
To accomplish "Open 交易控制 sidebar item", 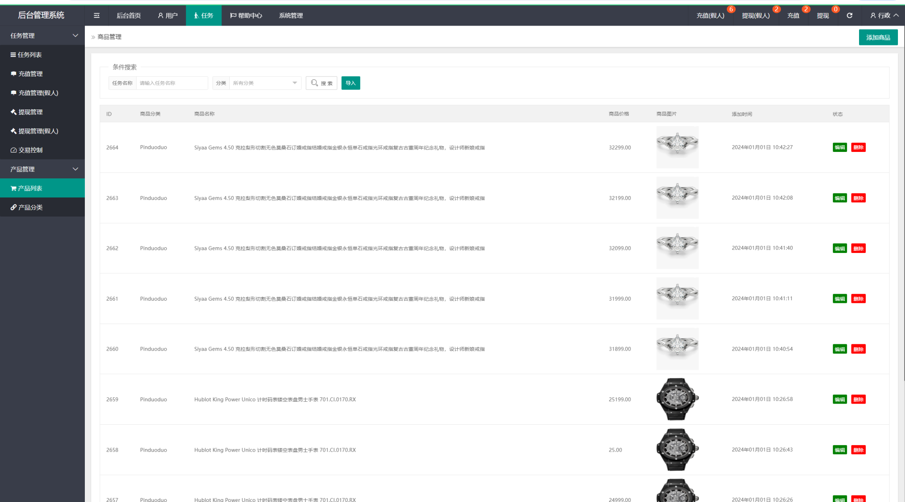I will [30, 150].
